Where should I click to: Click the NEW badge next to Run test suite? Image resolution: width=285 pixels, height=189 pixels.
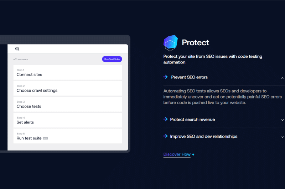[45, 138]
